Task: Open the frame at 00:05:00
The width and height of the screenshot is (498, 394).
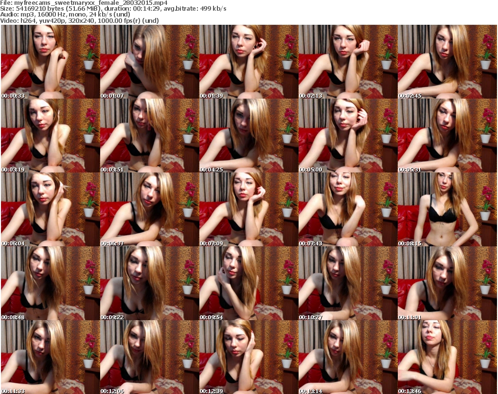Action: coord(348,136)
